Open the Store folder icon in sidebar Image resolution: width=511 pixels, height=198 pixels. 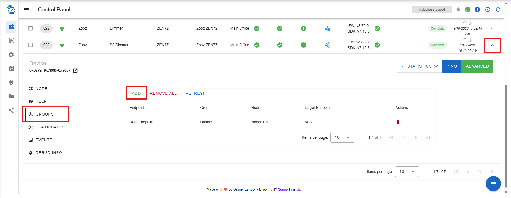click(x=11, y=96)
